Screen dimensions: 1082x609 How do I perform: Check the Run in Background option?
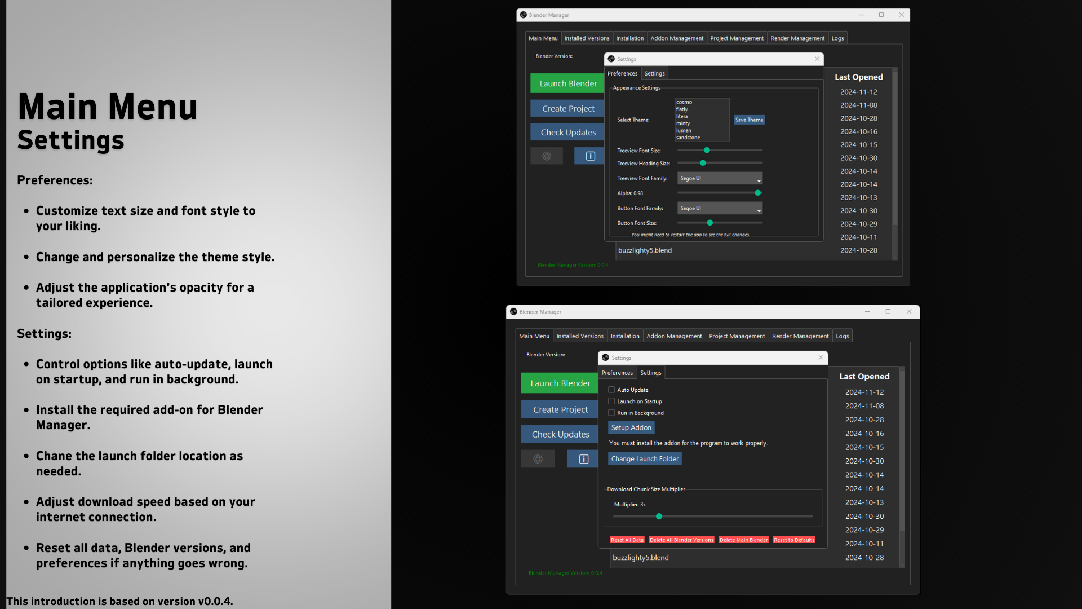click(x=611, y=413)
